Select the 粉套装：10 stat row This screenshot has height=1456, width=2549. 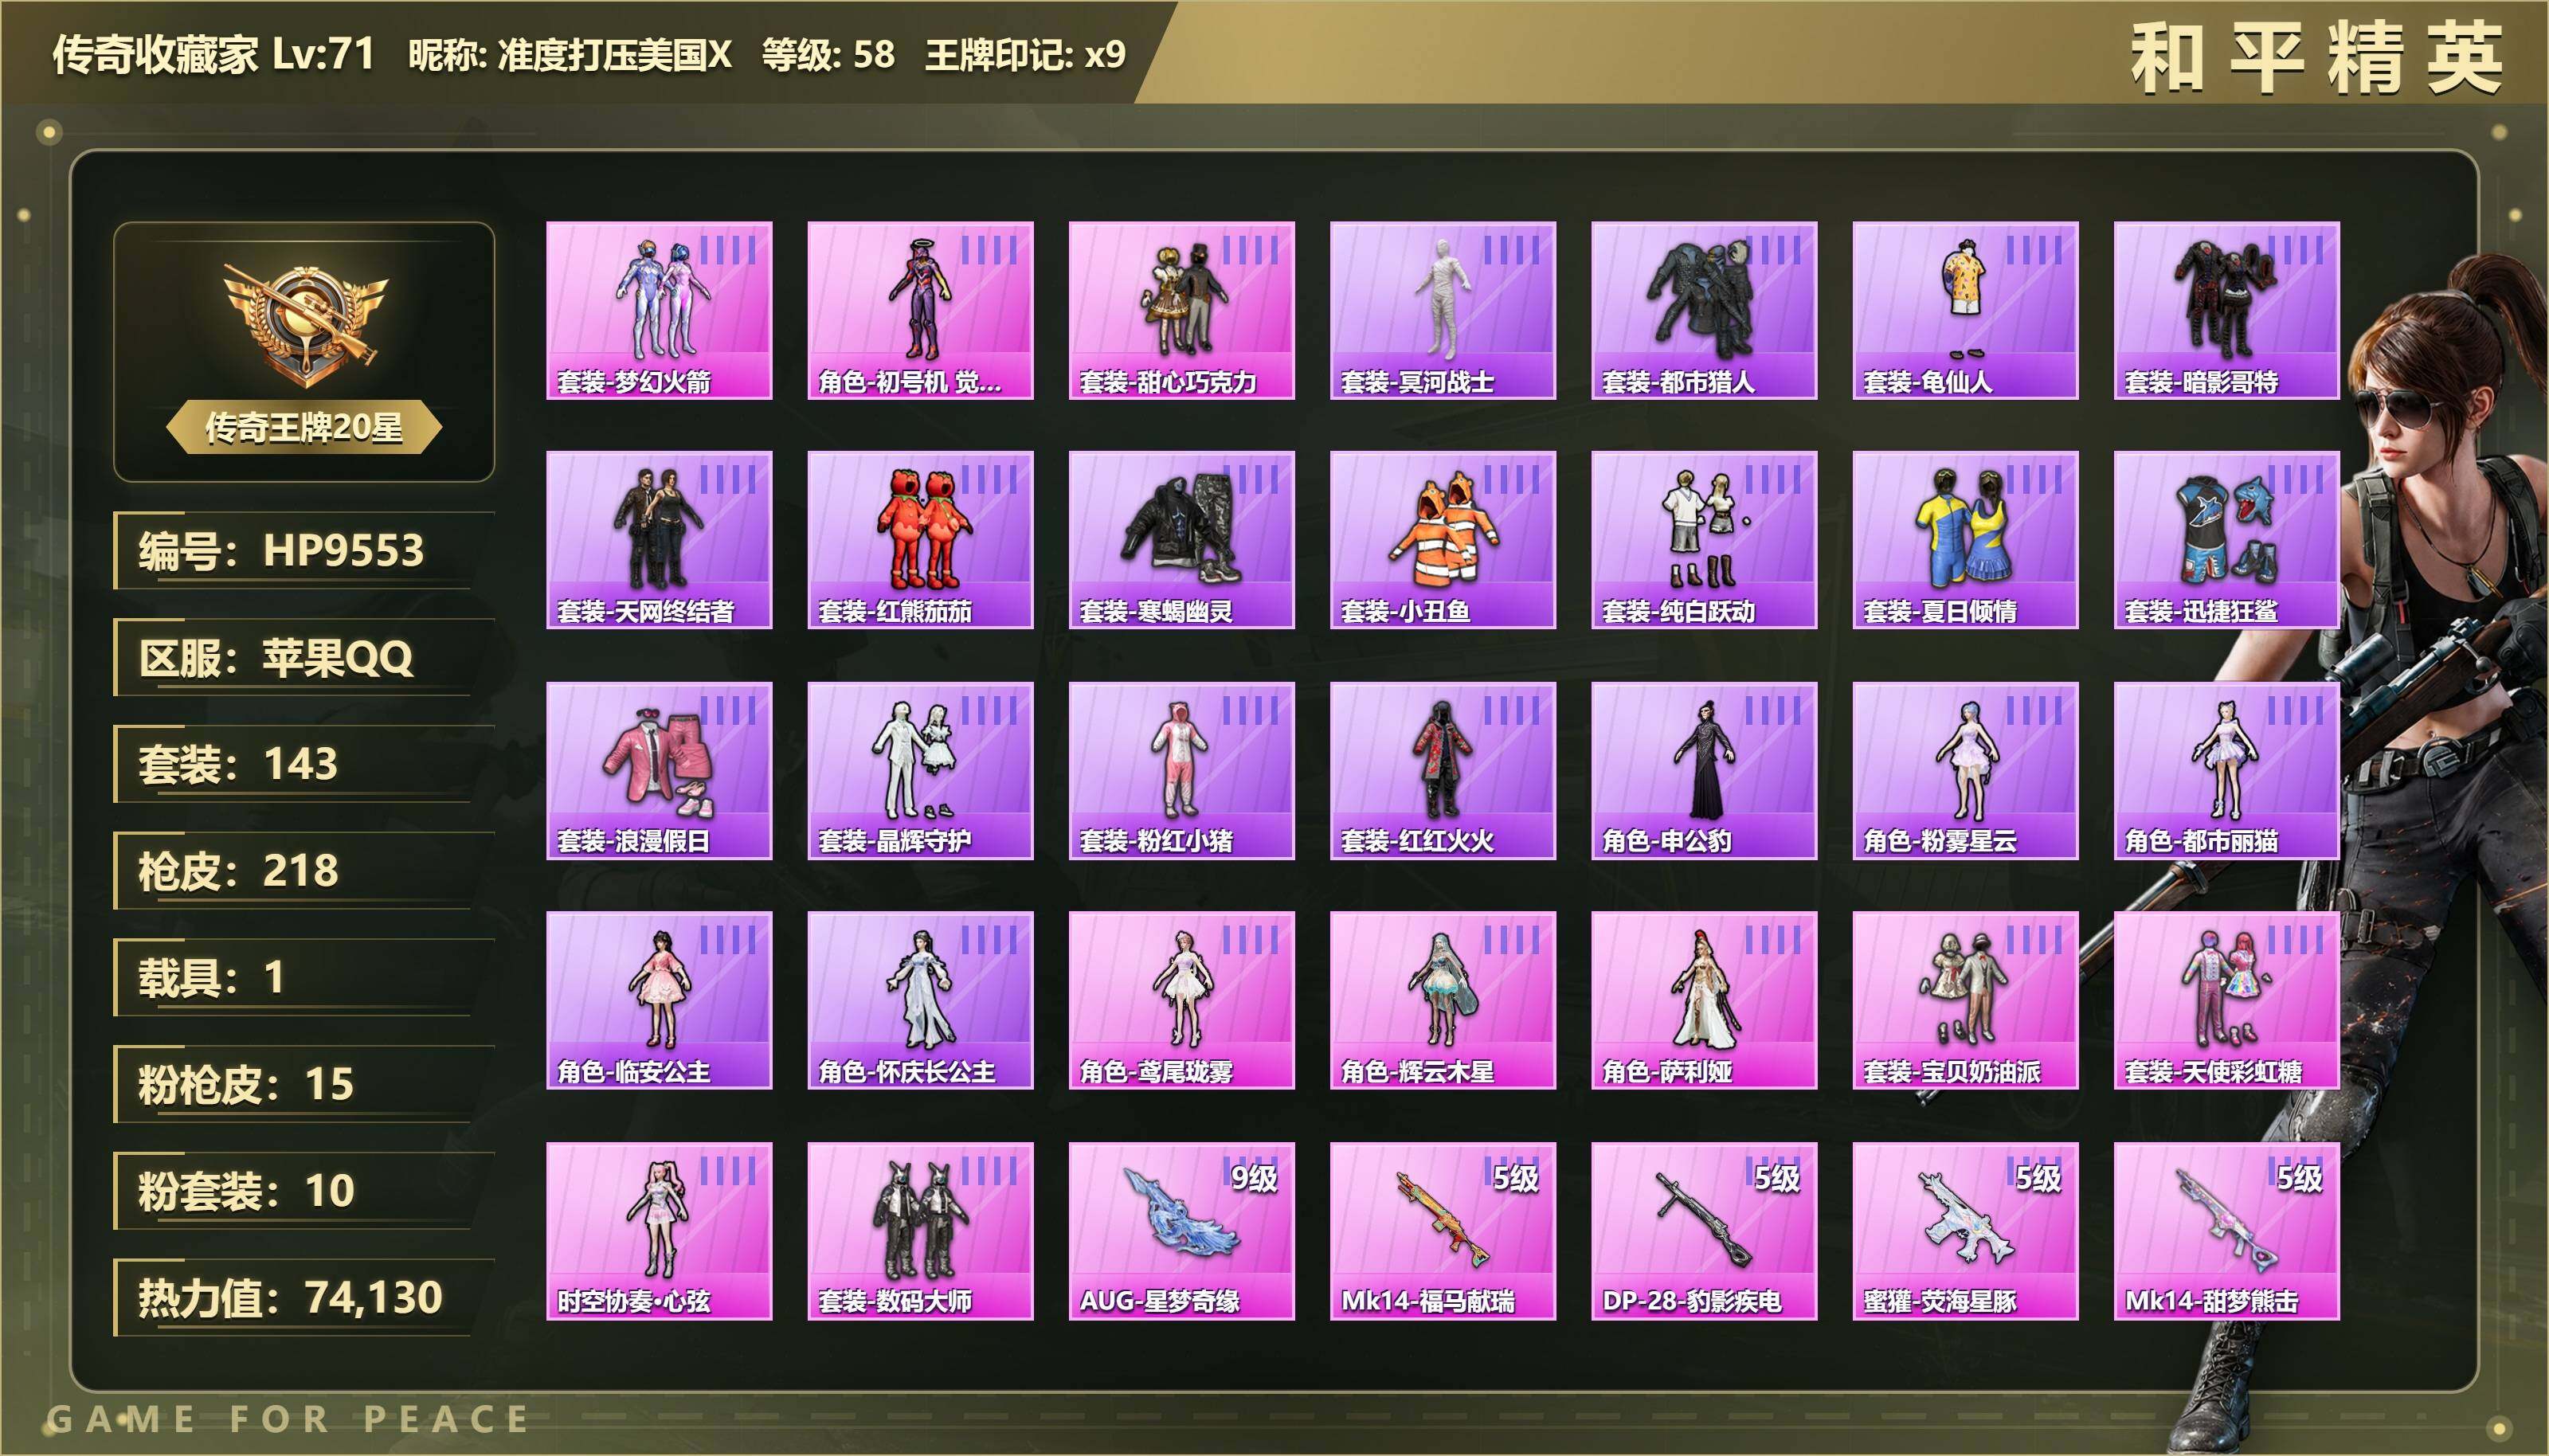[304, 1191]
